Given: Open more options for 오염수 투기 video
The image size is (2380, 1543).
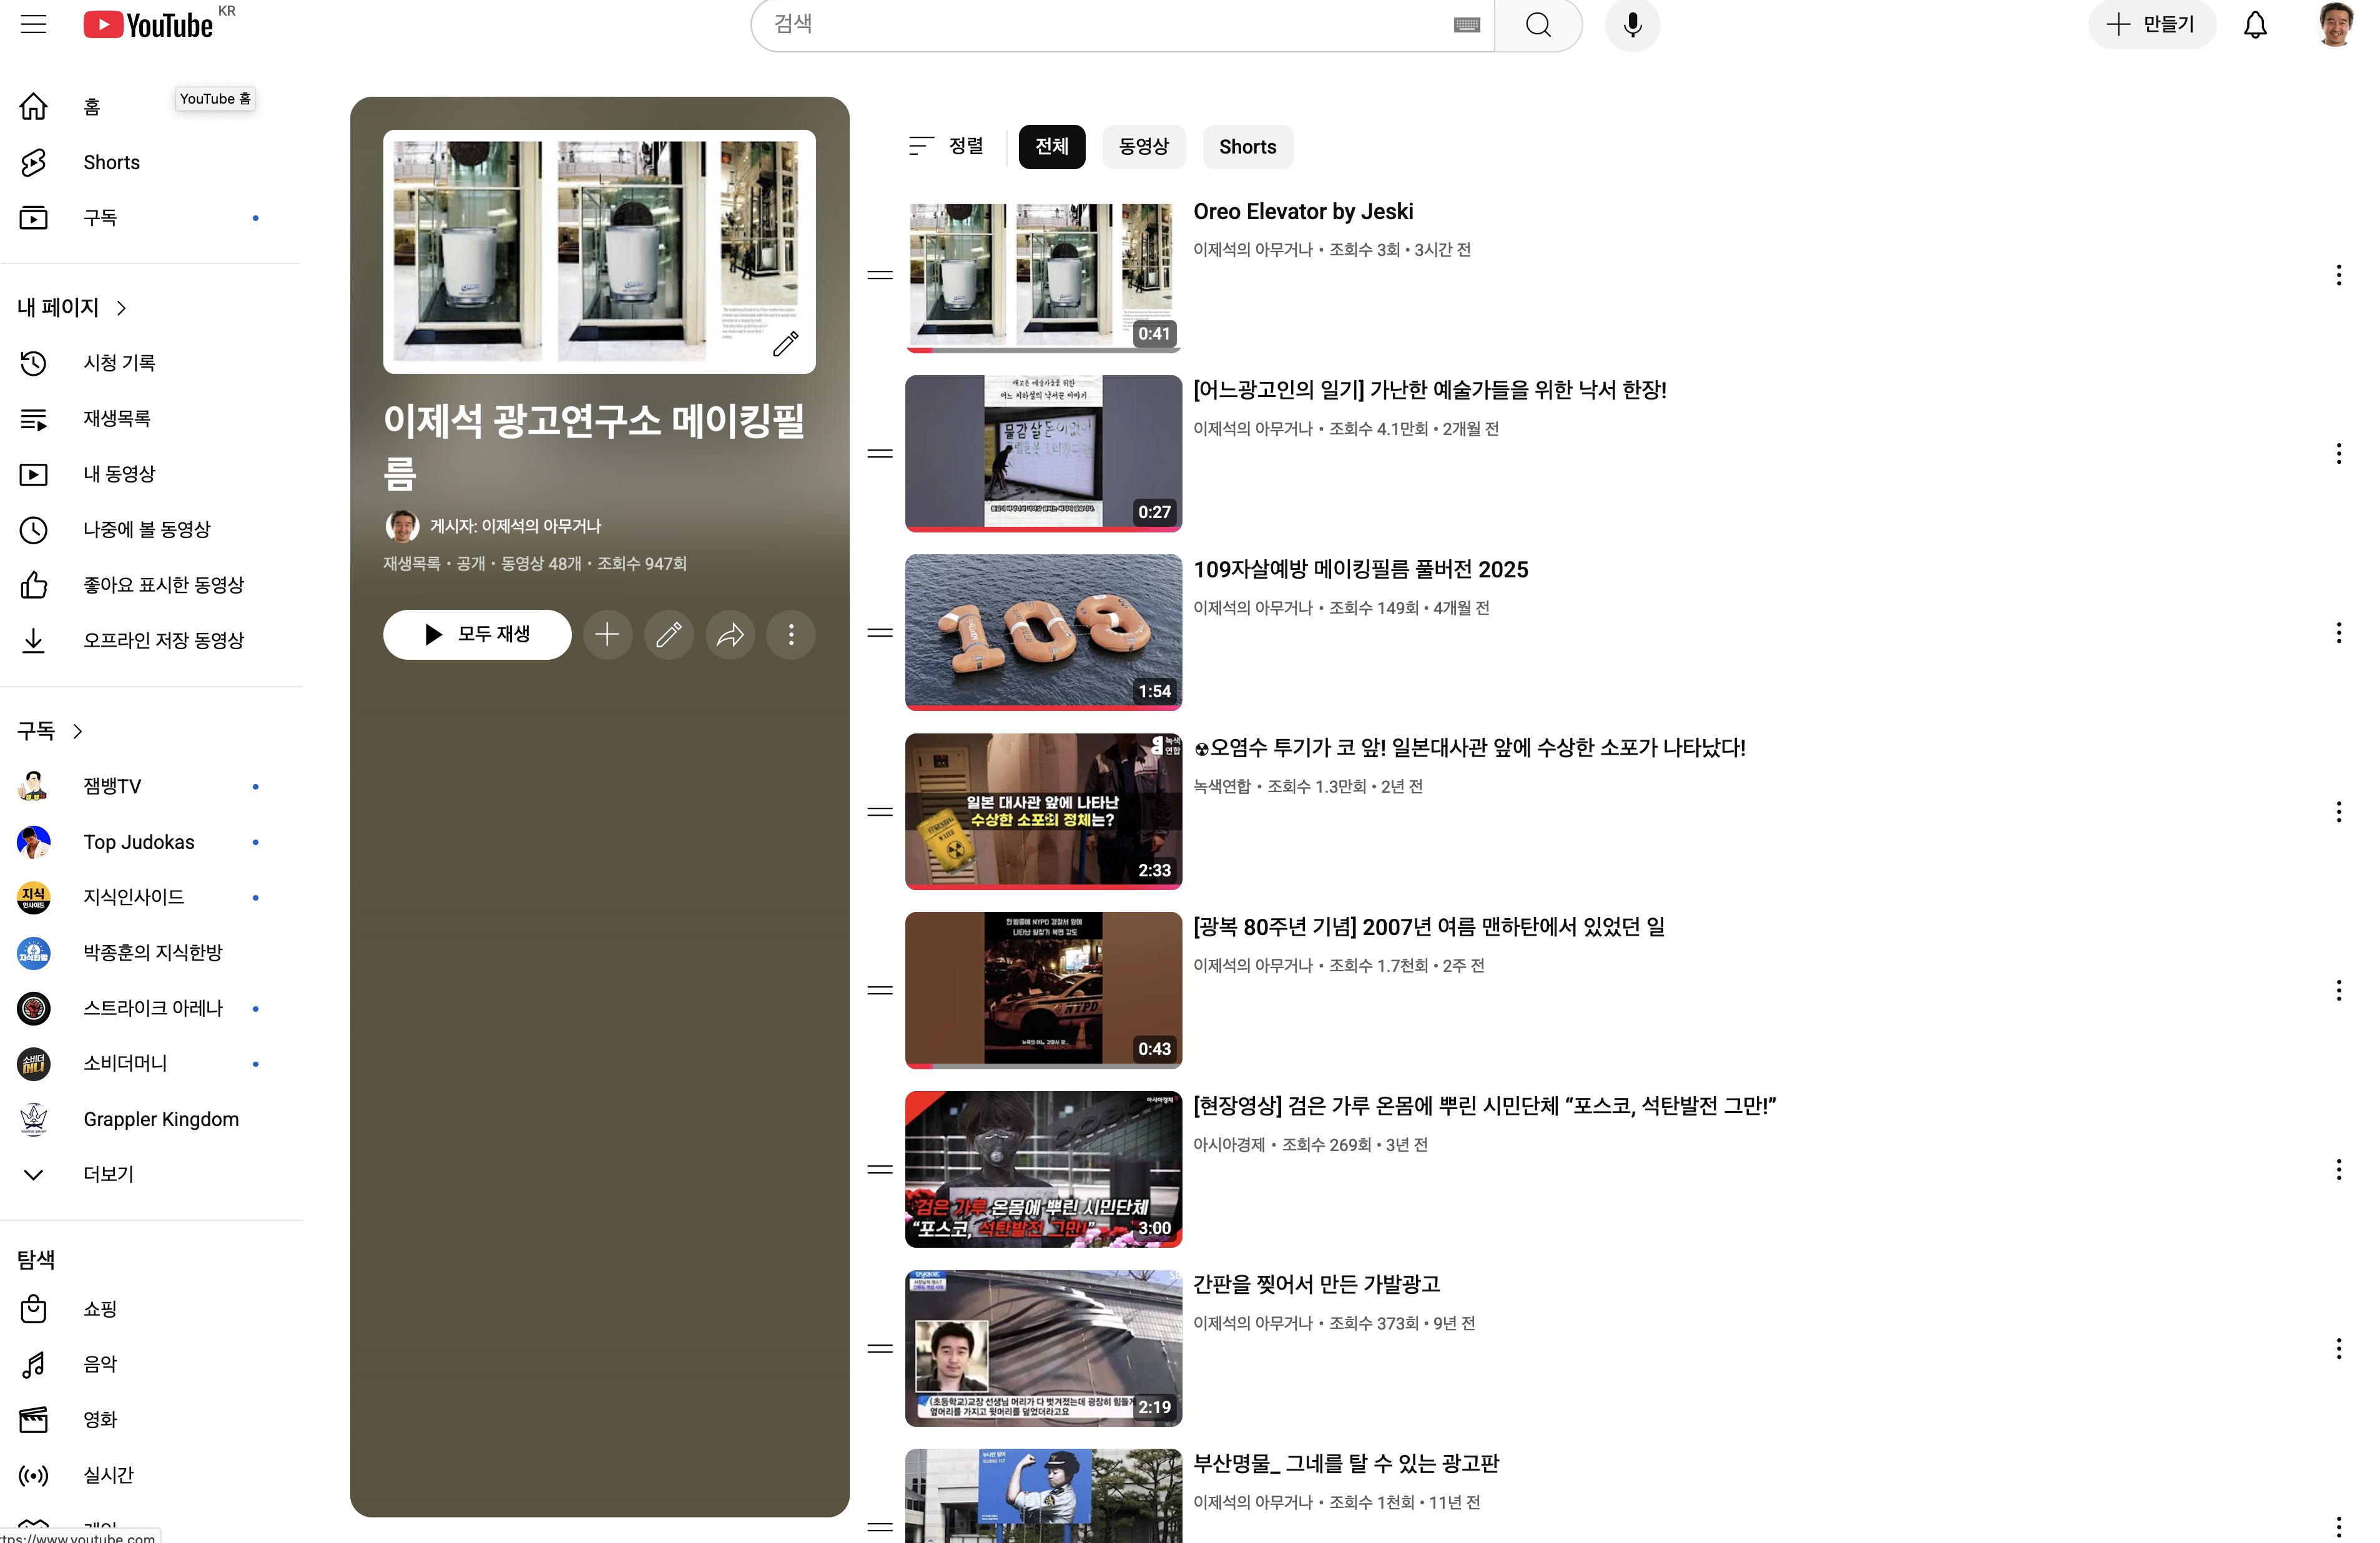Looking at the screenshot, I should point(2338,812).
